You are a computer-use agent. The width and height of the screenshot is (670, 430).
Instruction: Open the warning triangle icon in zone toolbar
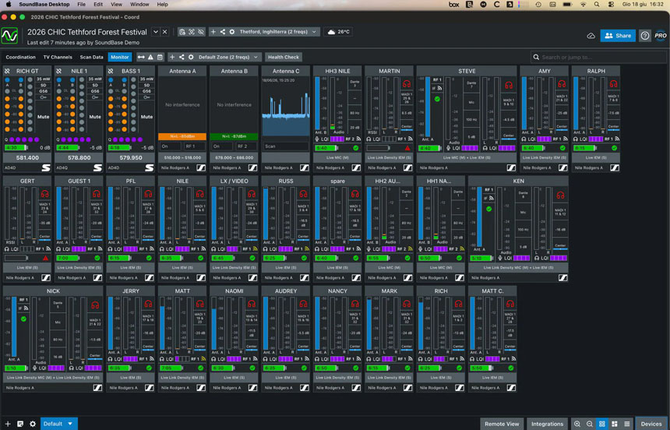pos(150,58)
